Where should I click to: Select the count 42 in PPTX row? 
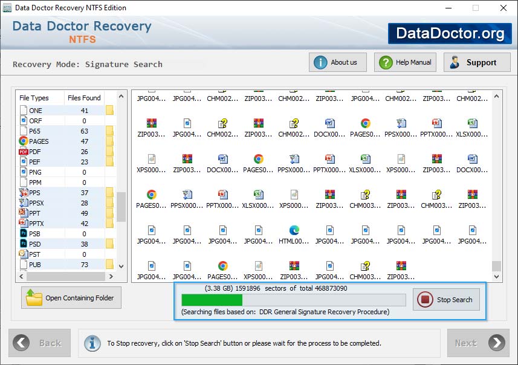click(x=85, y=224)
